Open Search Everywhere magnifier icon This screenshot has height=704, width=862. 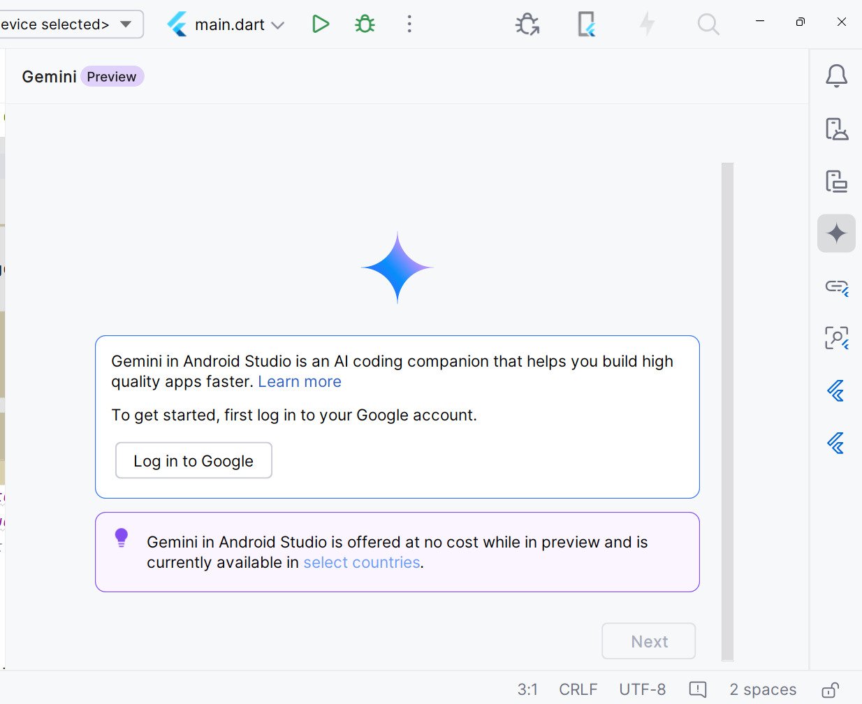[708, 24]
